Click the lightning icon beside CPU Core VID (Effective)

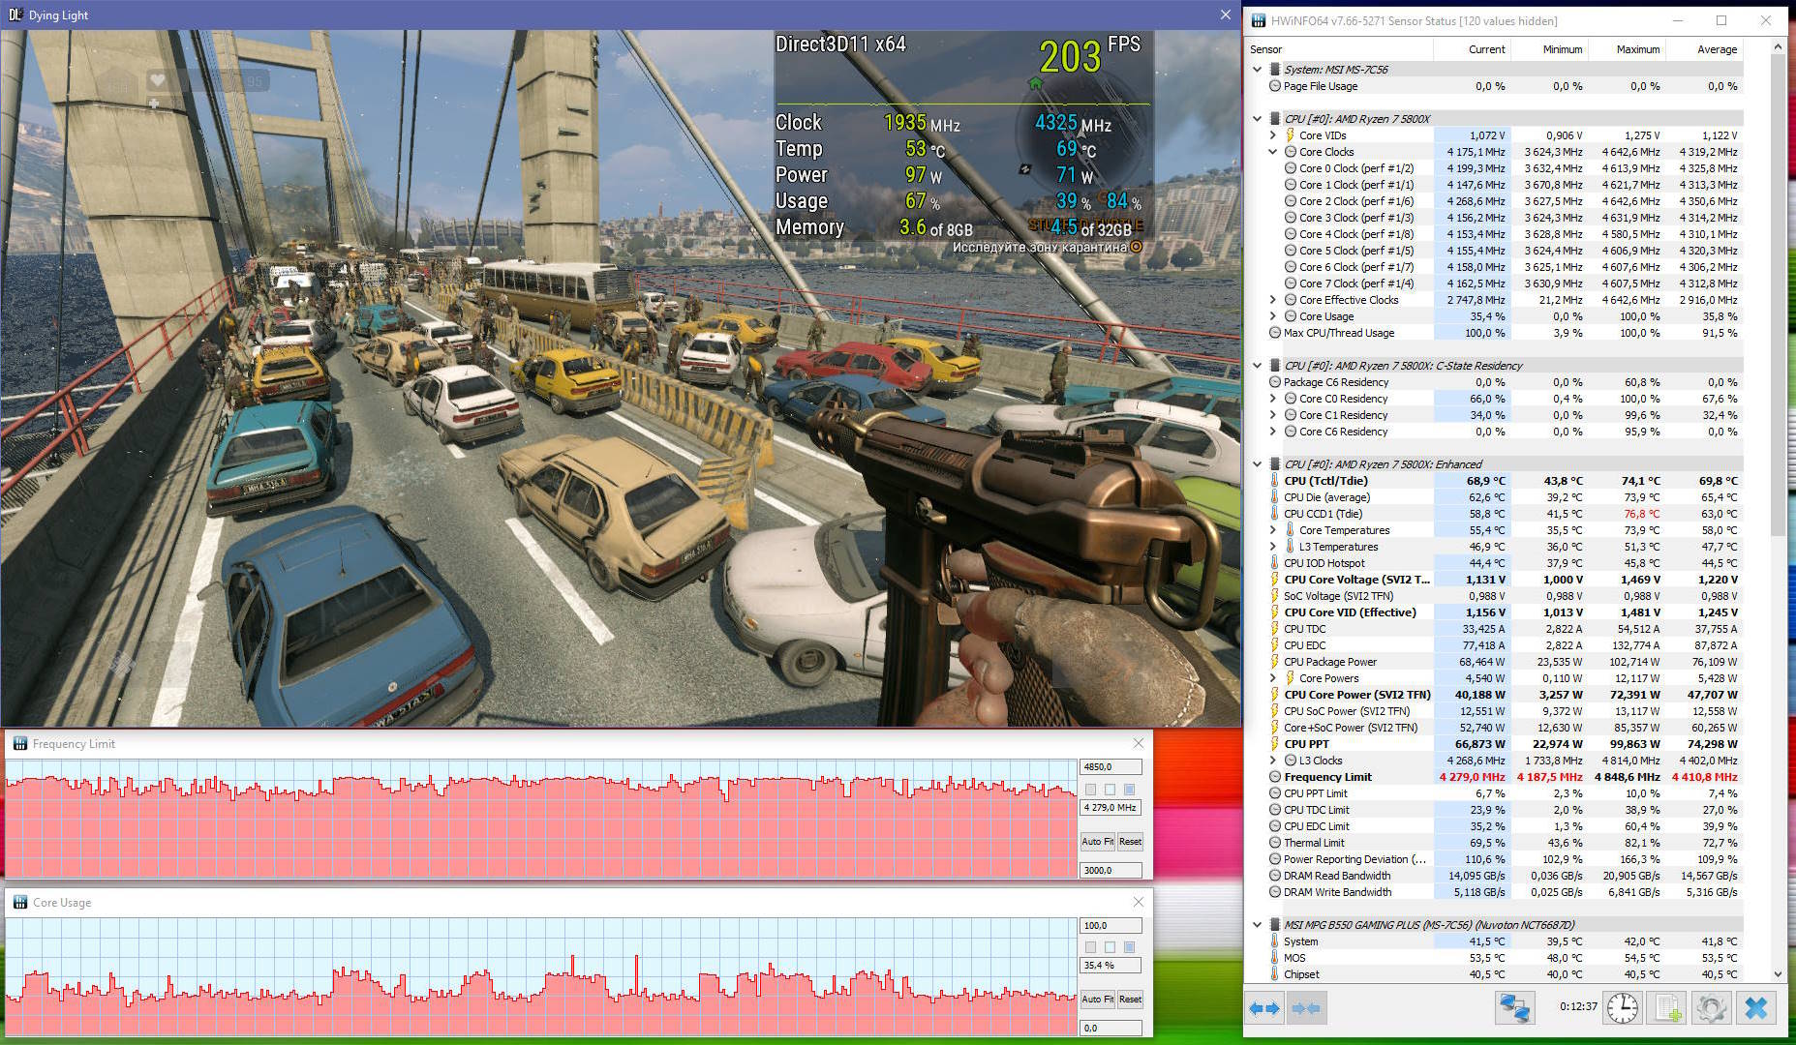point(1275,612)
